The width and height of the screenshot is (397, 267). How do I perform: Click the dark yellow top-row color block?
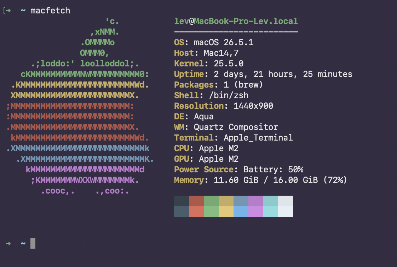click(226, 201)
